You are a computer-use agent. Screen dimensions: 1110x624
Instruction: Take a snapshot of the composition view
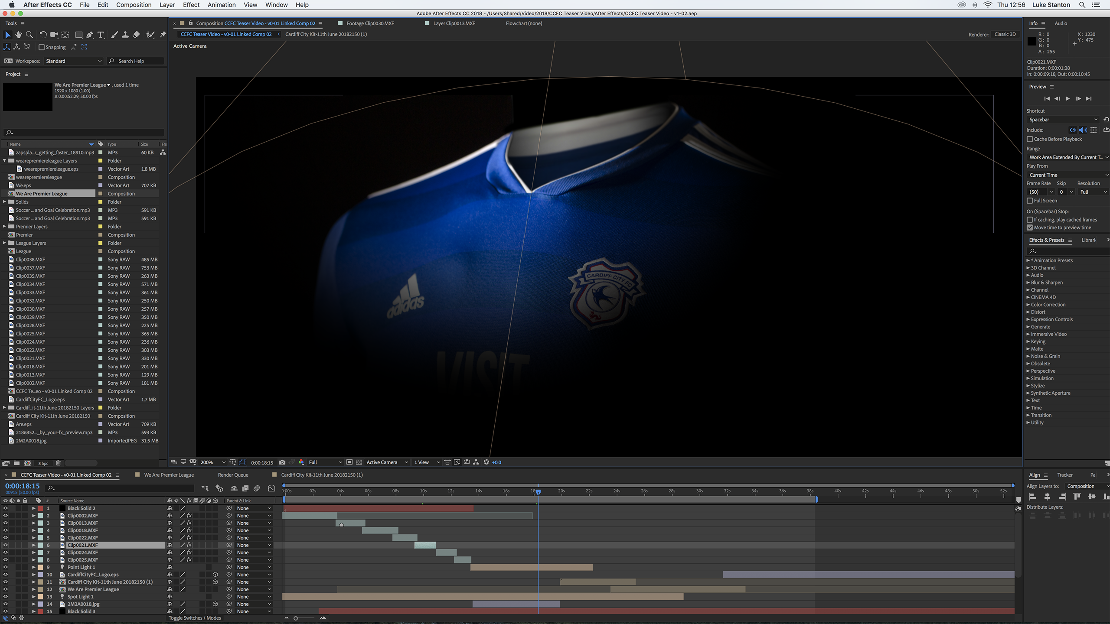pos(282,462)
